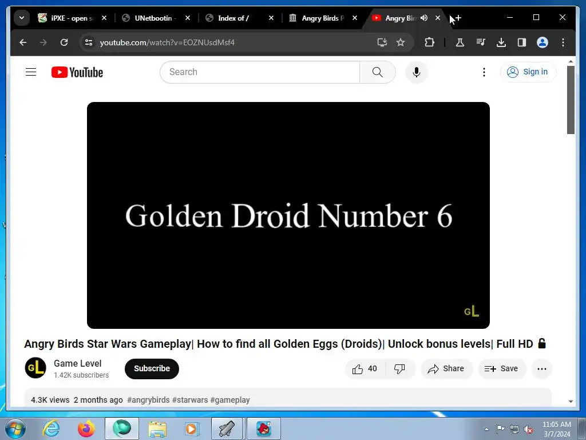
Task: Open YouTube hamburger guide menu
Action: pos(31,72)
